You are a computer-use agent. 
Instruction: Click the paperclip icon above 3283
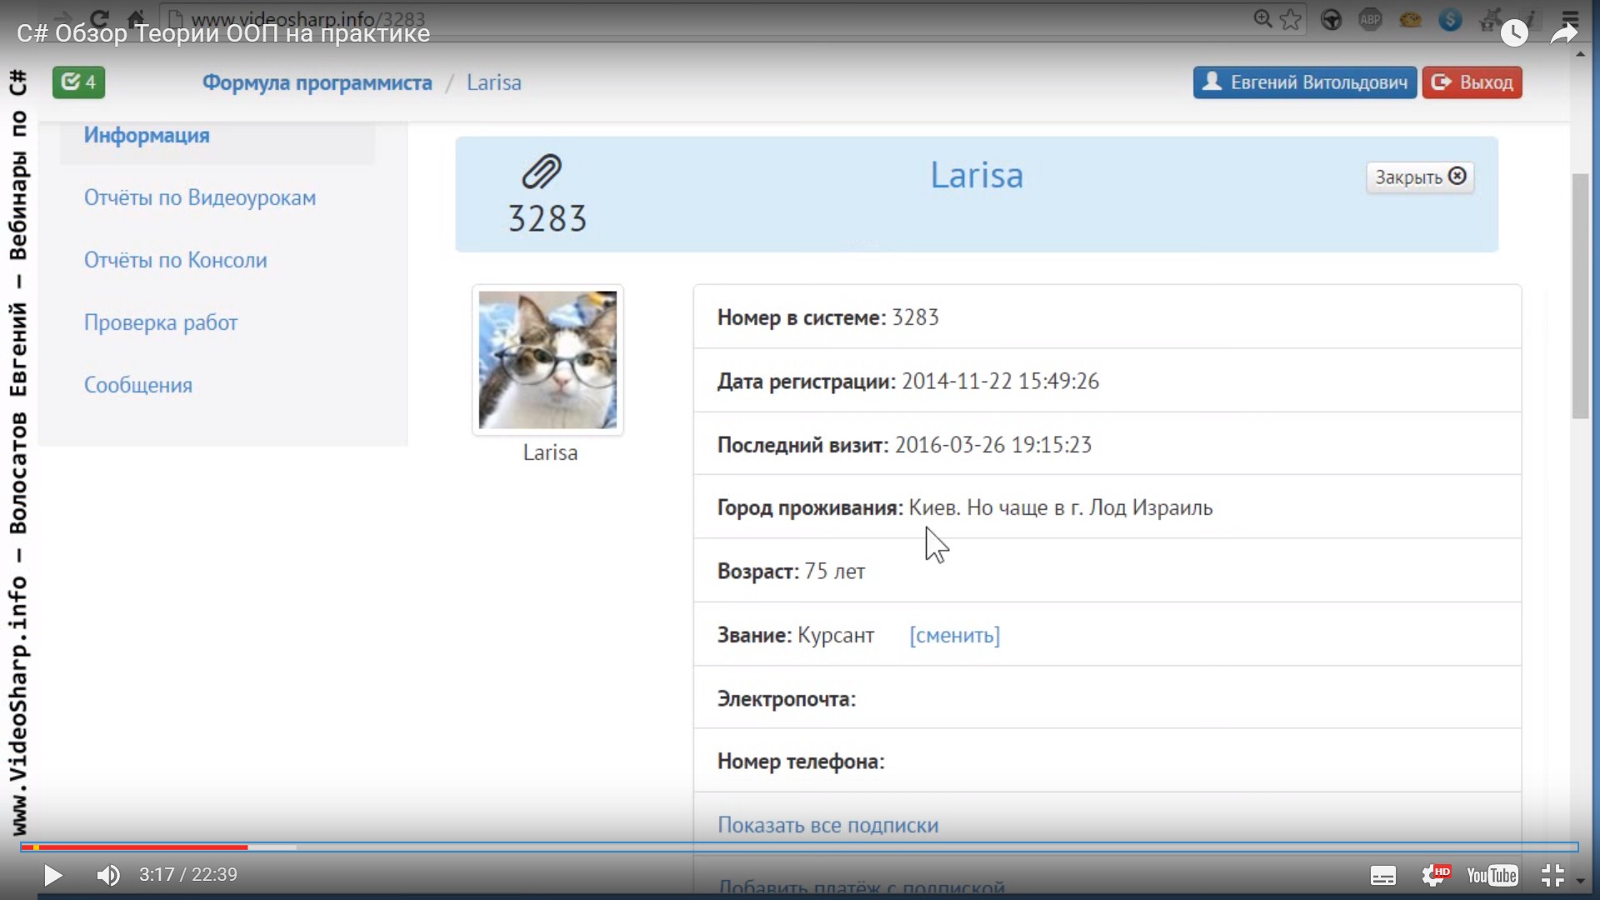[x=542, y=172]
